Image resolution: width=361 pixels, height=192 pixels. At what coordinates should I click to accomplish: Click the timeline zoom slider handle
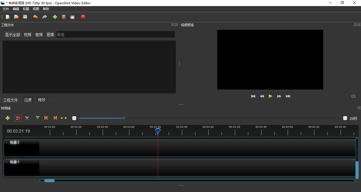click(124, 118)
